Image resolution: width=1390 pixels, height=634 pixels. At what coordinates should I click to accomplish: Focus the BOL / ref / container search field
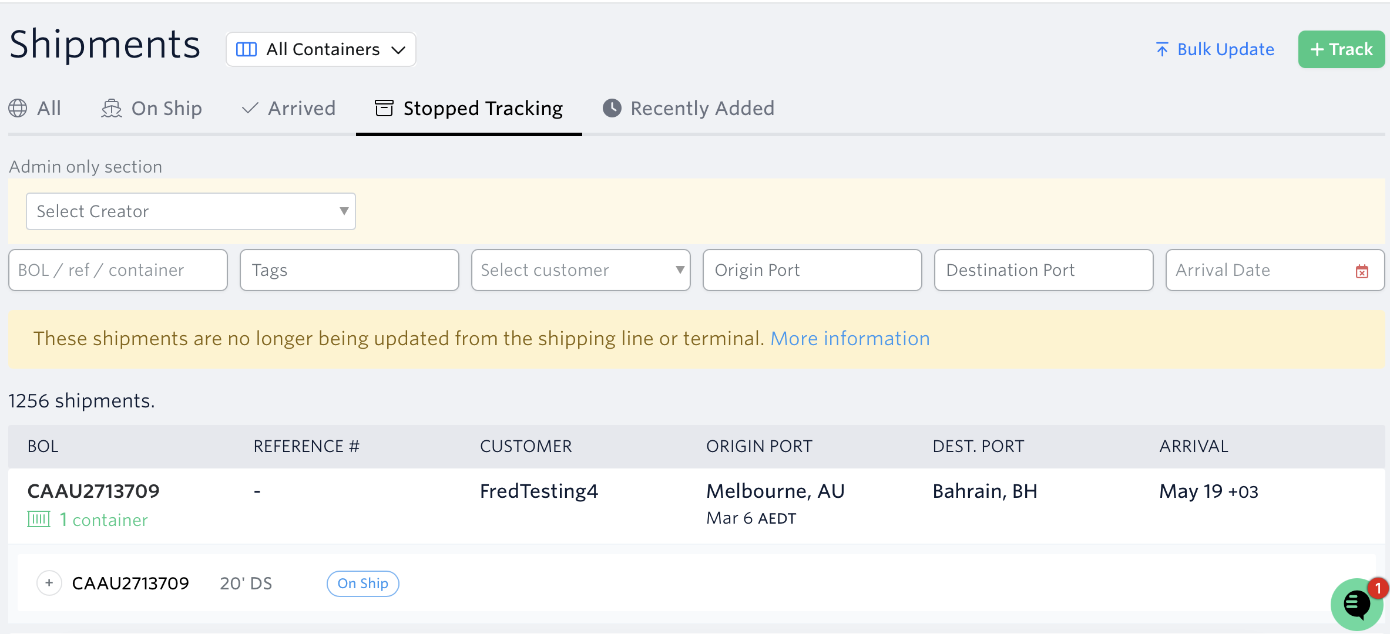(x=117, y=270)
